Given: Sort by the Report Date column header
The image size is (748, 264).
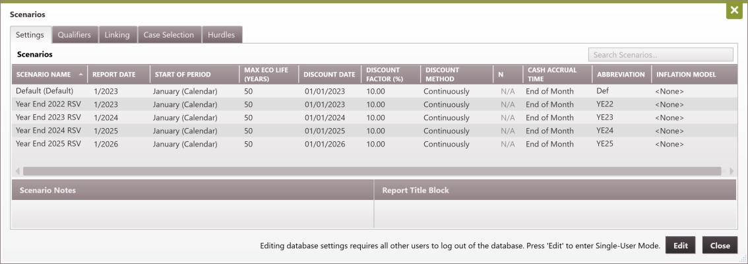Looking at the screenshot, I should point(113,75).
